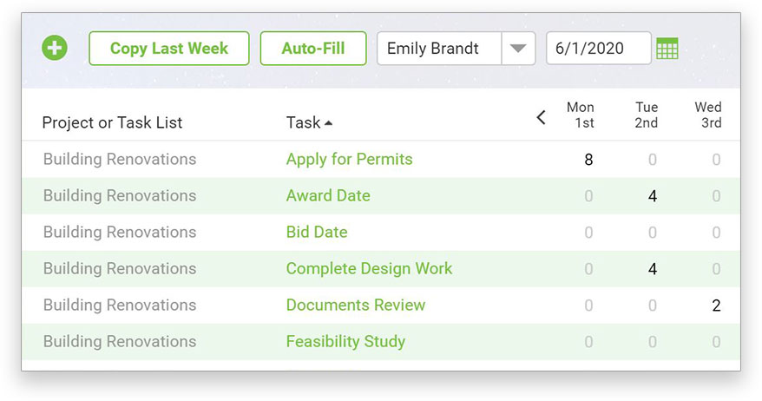
Task: Click Monday hours cell for Feasibility Study
Action: 588,342
